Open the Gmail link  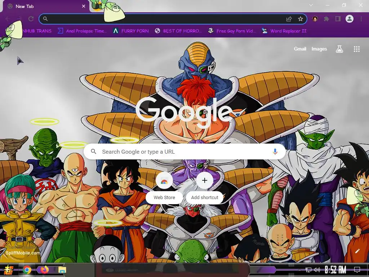[x=300, y=49]
